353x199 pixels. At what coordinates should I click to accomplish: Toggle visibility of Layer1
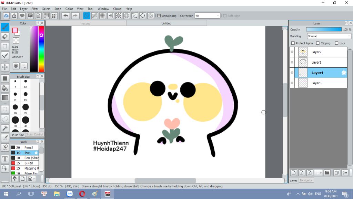(x=292, y=62)
